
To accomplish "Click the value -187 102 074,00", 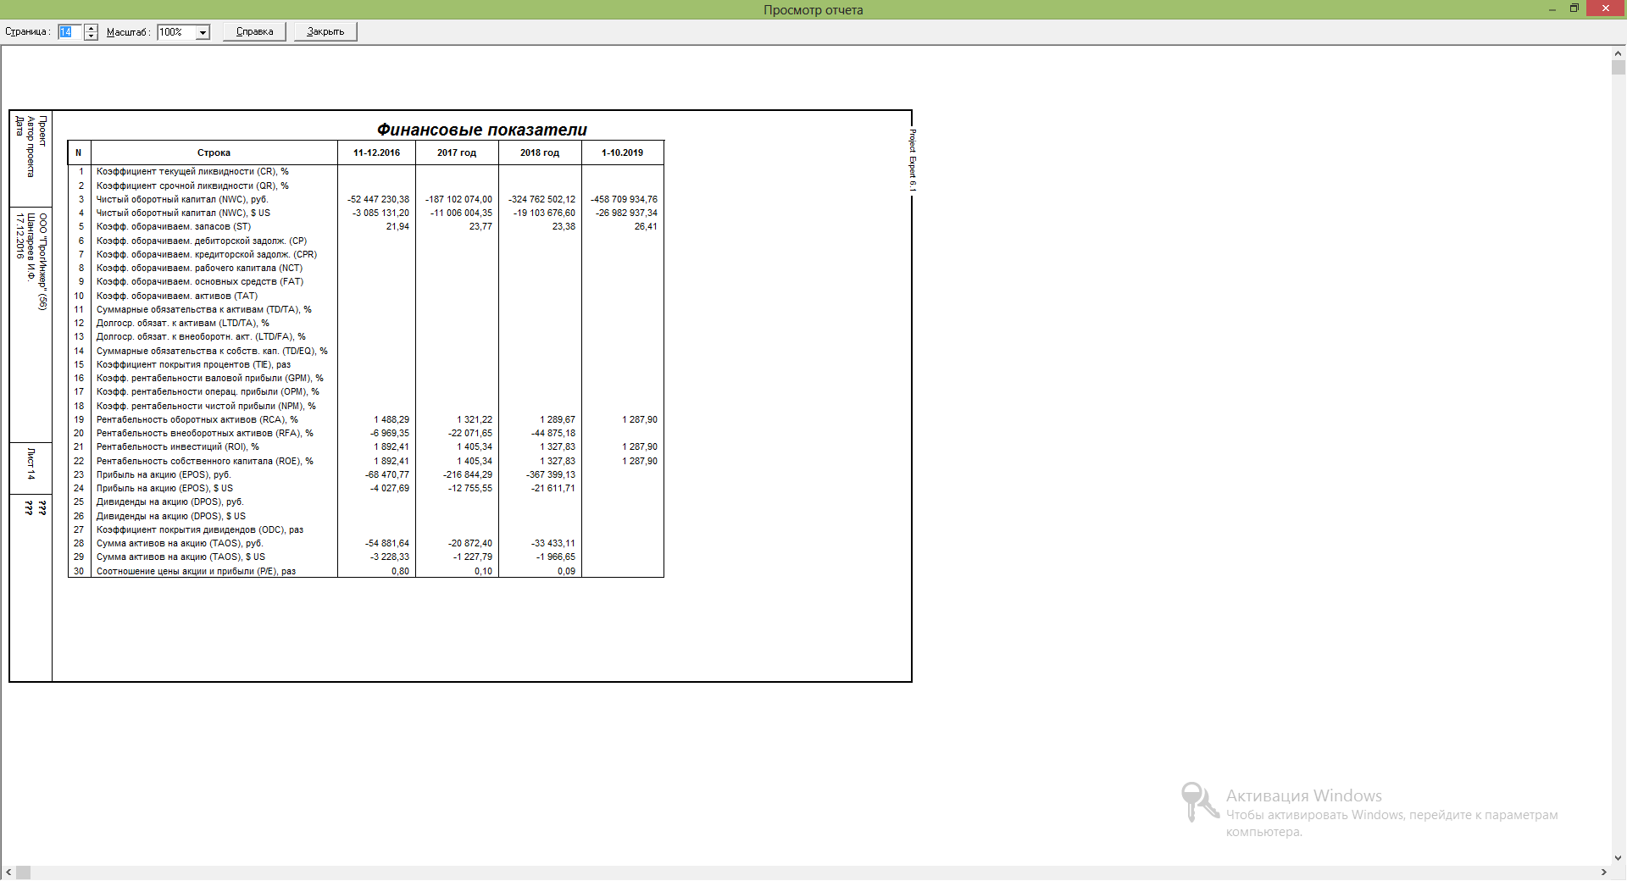I will pos(458,199).
